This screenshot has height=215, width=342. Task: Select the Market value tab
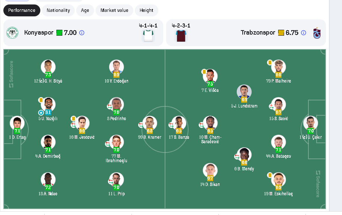click(x=114, y=10)
